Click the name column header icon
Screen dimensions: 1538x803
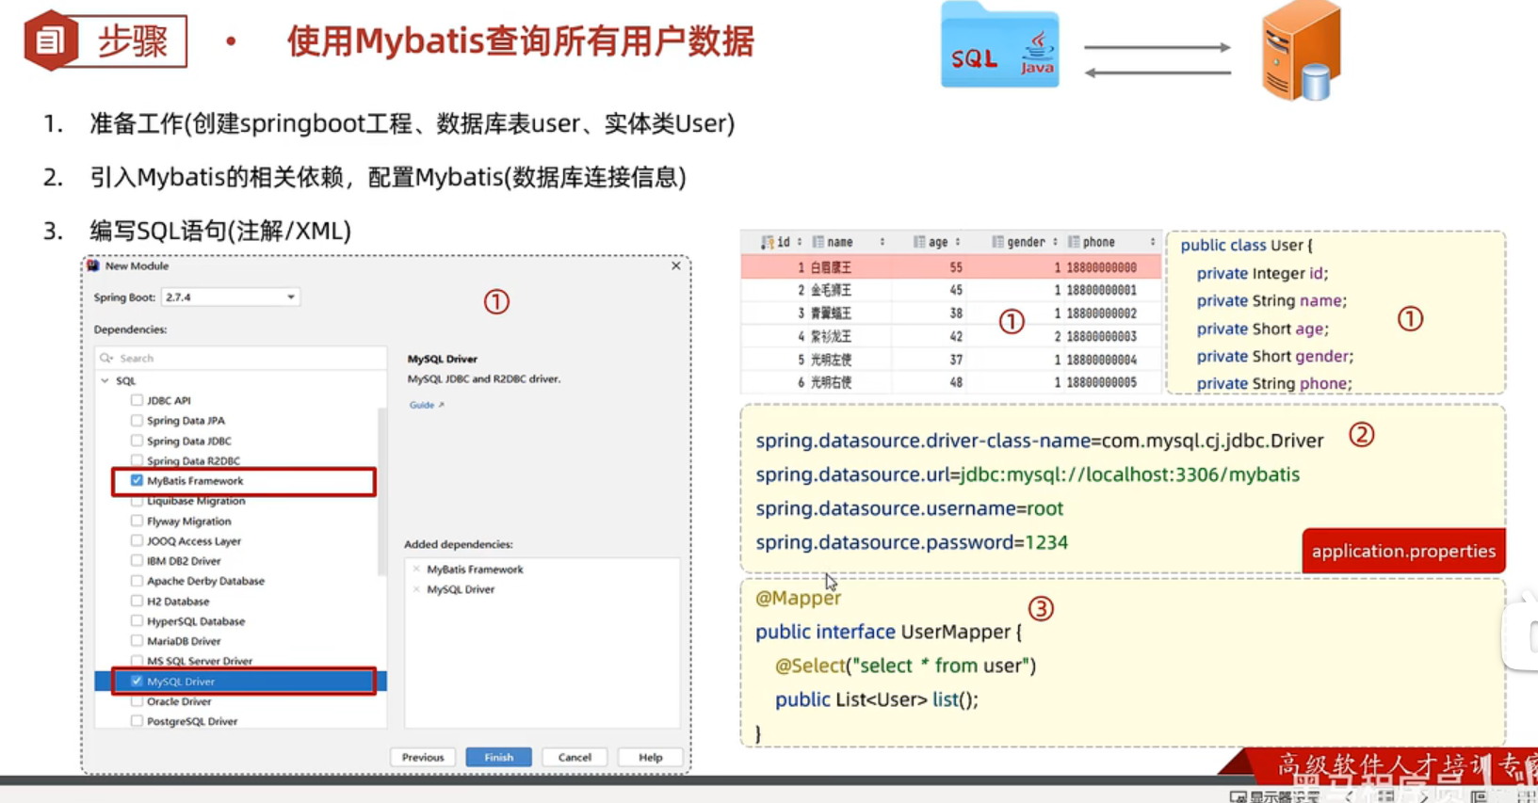click(x=818, y=242)
